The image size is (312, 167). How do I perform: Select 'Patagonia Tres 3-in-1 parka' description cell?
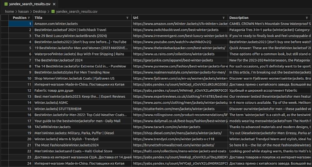(270, 30)
